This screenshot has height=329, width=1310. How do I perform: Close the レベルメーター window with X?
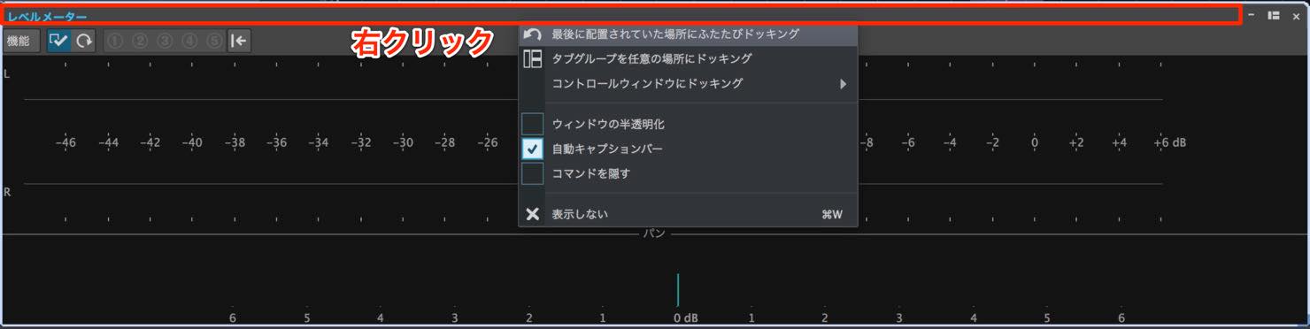(1296, 16)
